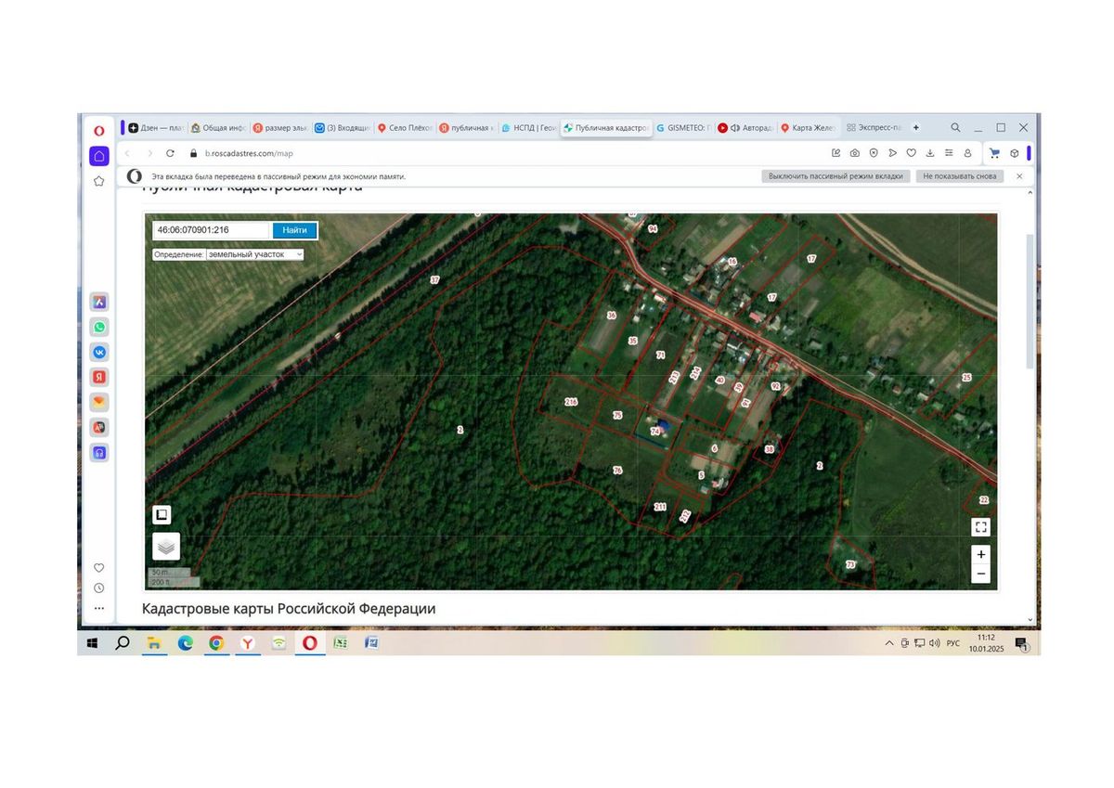This screenshot has width=1114, height=788.
Task: Open downloads from address bar toolbar
Action: click(930, 153)
